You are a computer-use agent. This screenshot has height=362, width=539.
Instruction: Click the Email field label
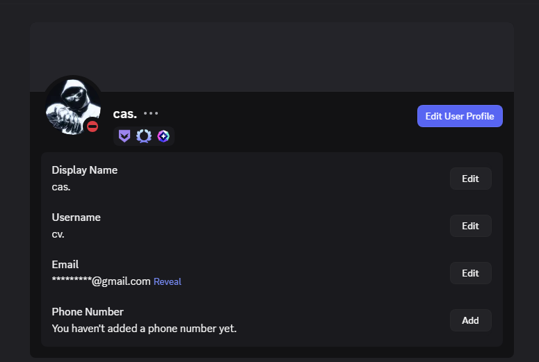coord(65,265)
